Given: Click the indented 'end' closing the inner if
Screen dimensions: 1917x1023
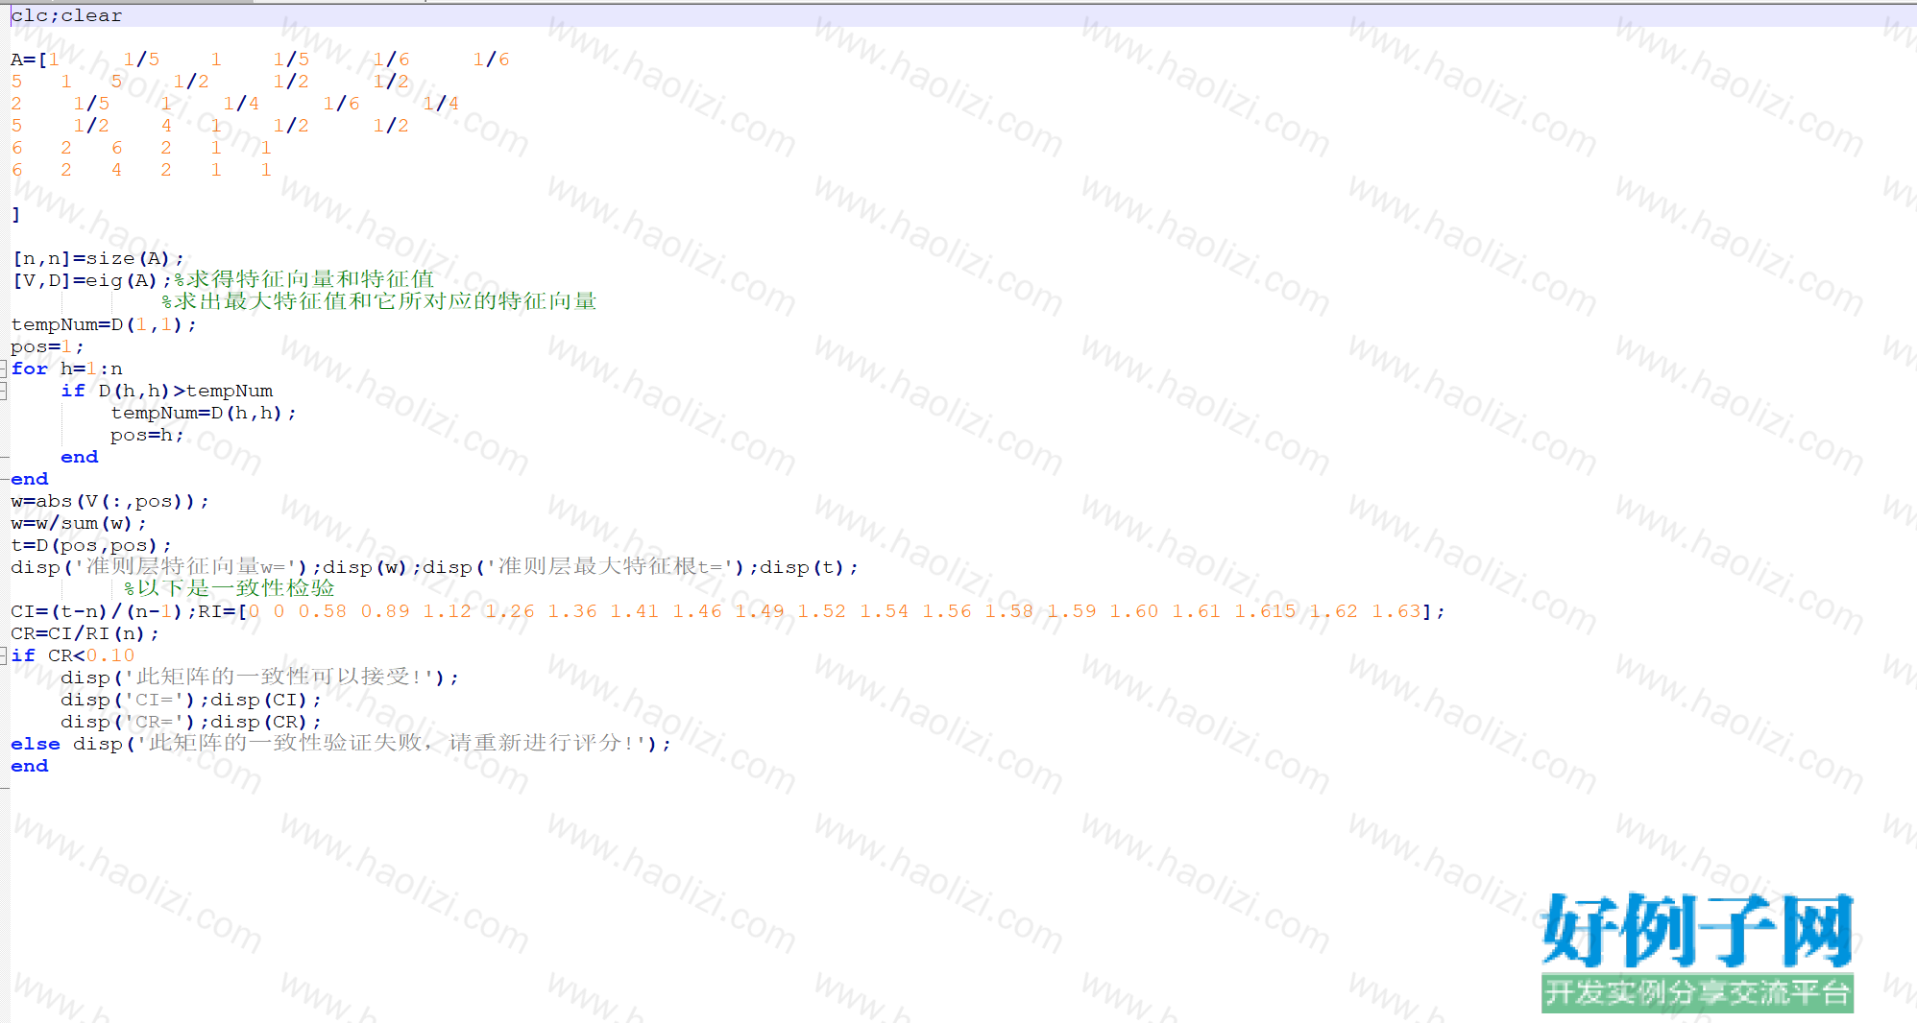Looking at the screenshot, I should pos(79,457).
